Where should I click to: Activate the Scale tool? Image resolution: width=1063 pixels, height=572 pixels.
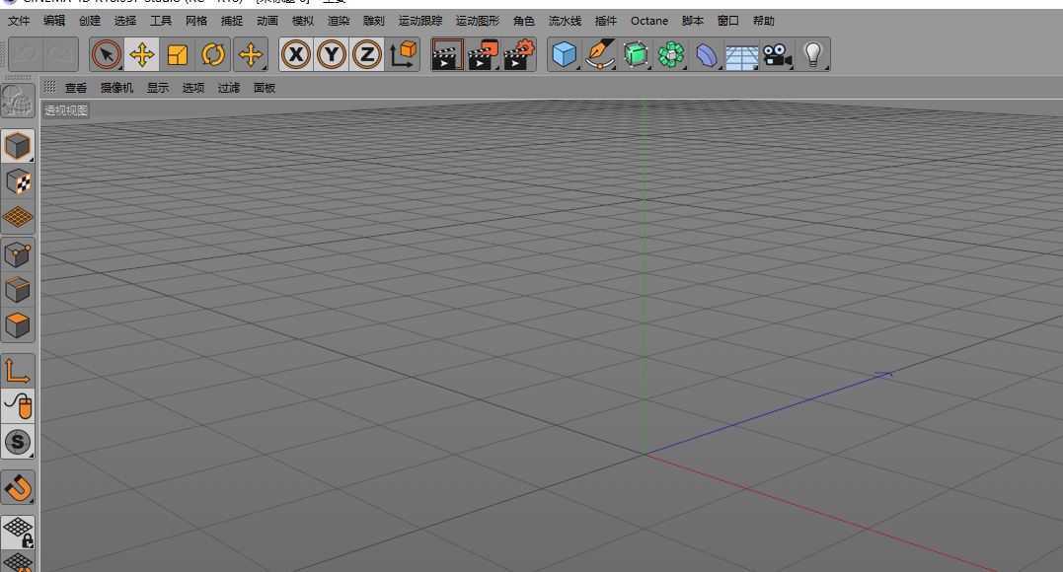(x=178, y=54)
